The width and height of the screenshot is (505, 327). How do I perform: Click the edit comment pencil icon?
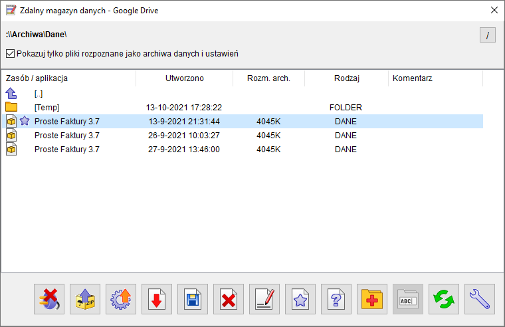pyautogui.click(x=264, y=299)
